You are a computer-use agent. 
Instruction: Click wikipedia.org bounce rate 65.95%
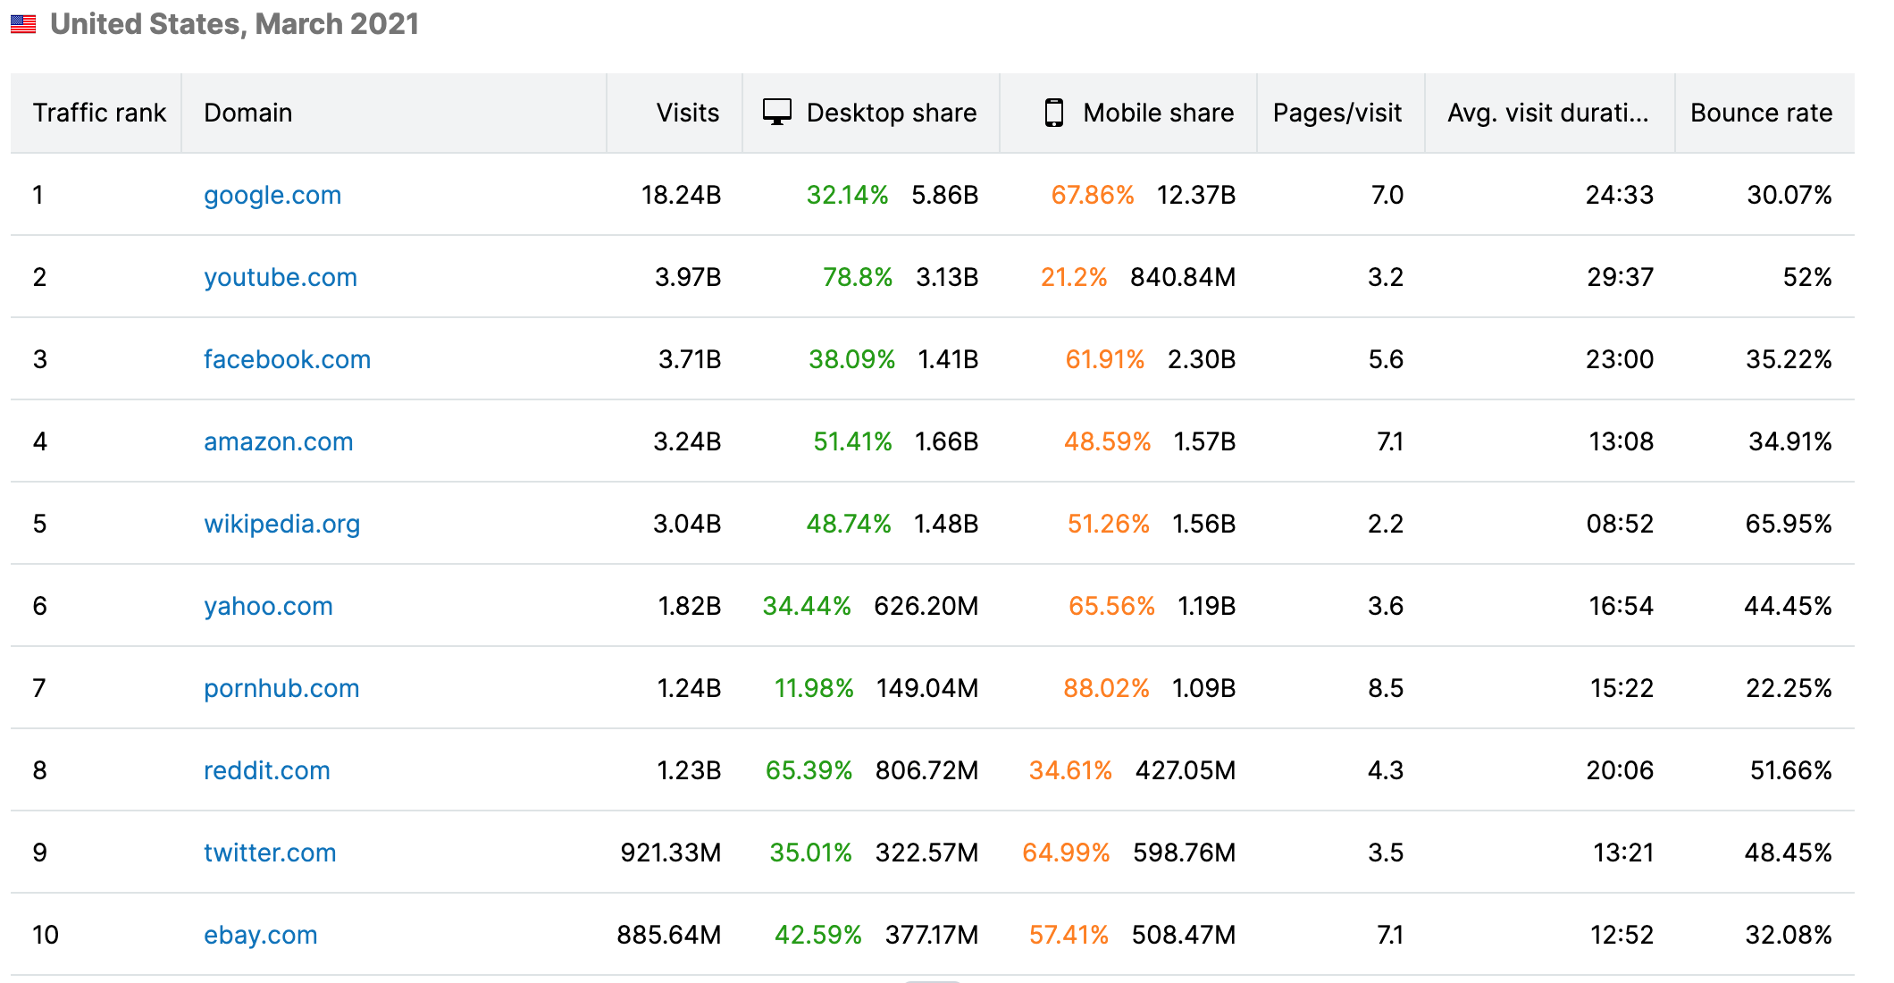(1789, 524)
